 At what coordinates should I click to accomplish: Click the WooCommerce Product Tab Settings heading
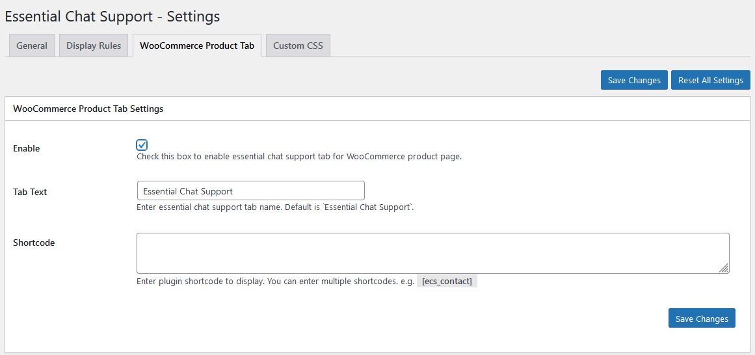click(x=88, y=109)
